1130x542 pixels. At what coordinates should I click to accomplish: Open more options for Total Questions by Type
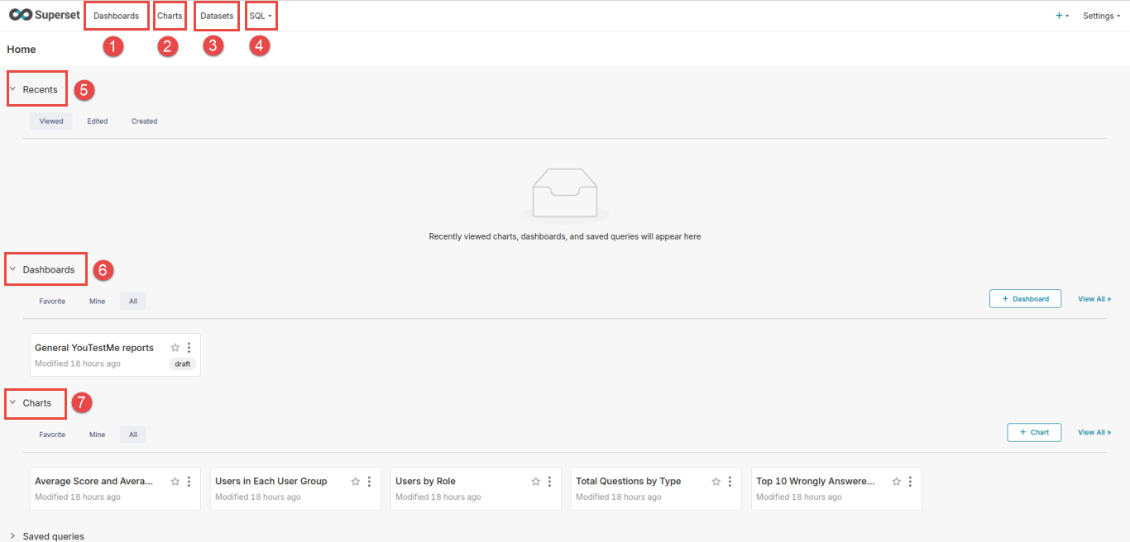point(730,482)
